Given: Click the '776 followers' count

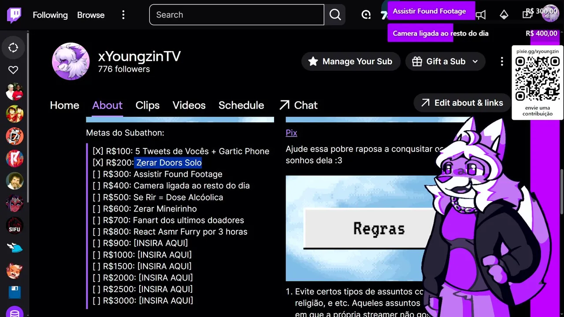Looking at the screenshot, I should pos(124,69).
